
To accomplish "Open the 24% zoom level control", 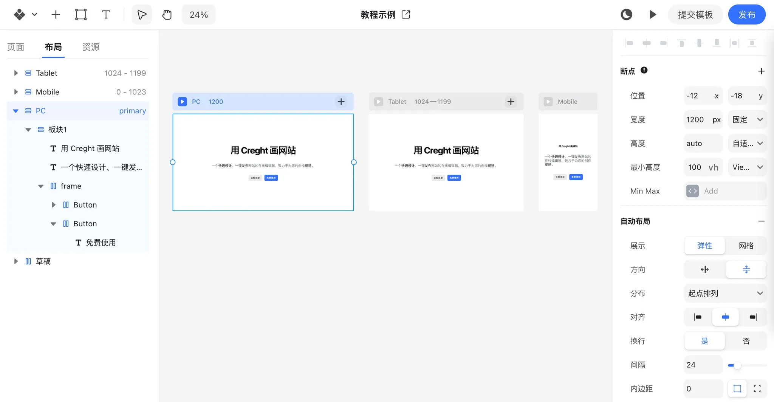I will (199, 15).
